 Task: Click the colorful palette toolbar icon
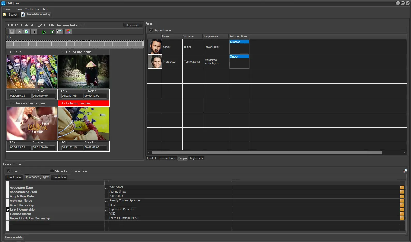pos(68,32)
